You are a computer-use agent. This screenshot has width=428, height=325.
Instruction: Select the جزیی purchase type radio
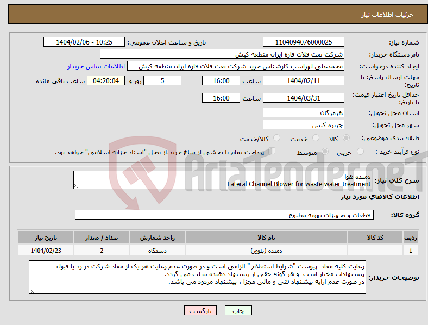pos(360,151)
